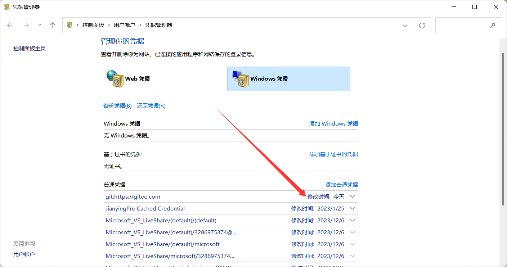Open the address bar history dropdown
The height and width of the screenshot is (267, 507).
(x=405, y=26)
